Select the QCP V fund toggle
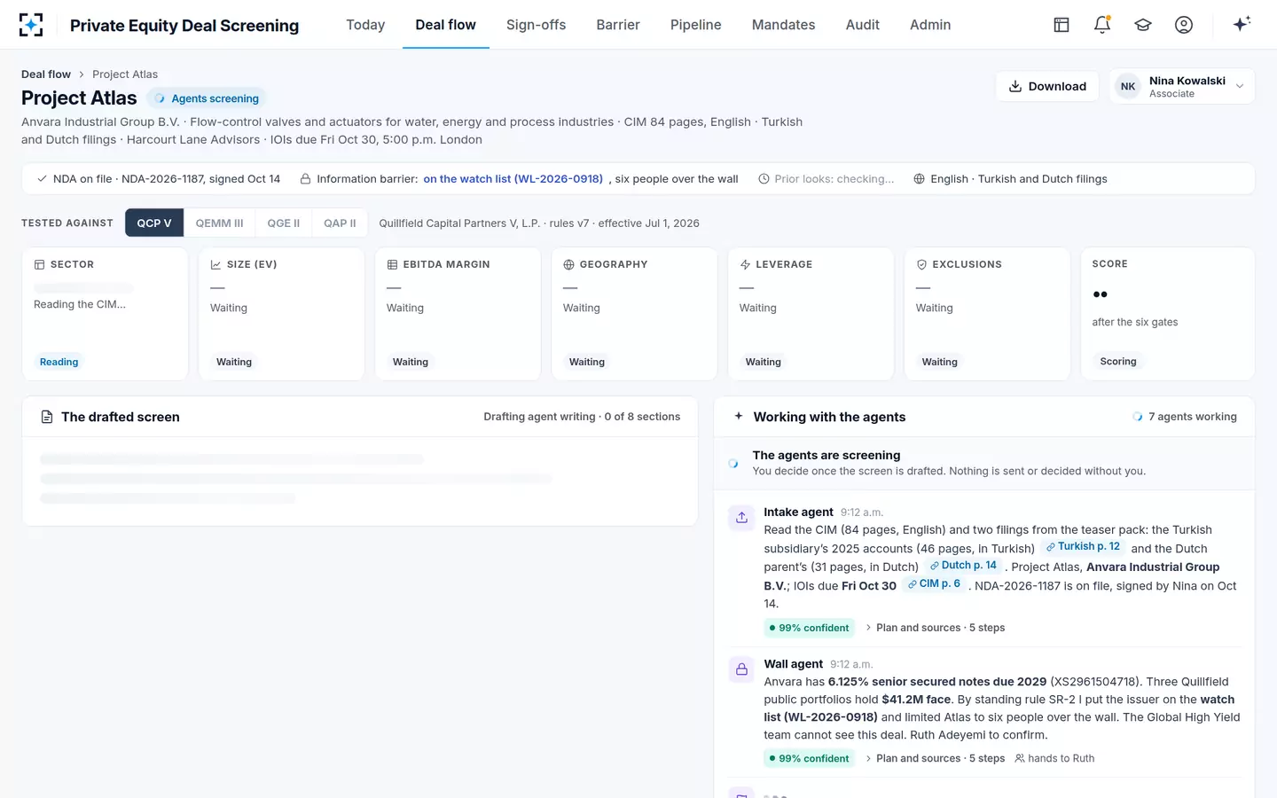 click(x=154, y=223)
